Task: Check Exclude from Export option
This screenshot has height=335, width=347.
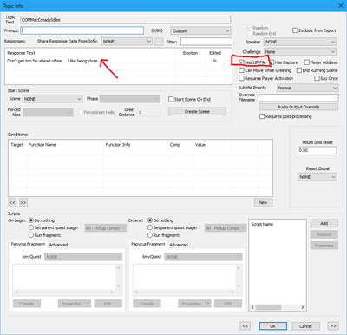Action: (x=295, y=30)
